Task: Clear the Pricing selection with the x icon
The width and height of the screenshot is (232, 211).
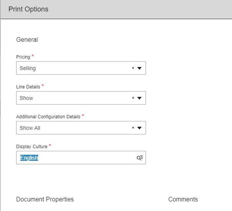Action: [x=133, y=68]
